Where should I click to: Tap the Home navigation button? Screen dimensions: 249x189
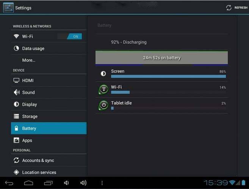click(28, 183)
